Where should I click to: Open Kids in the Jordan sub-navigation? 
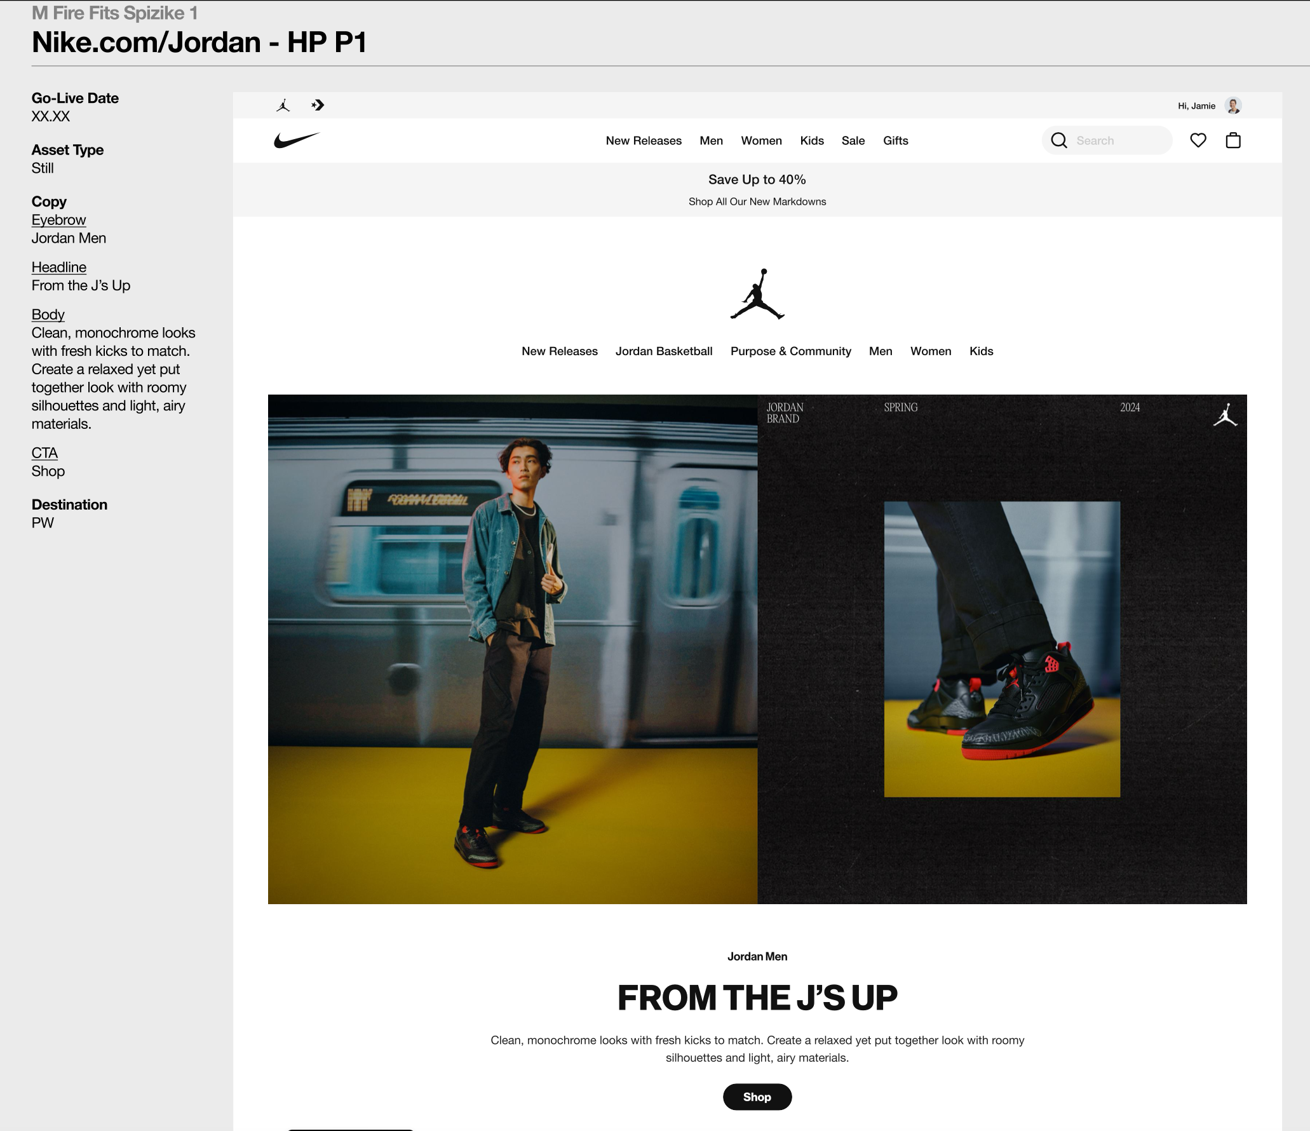coord(981,351)
